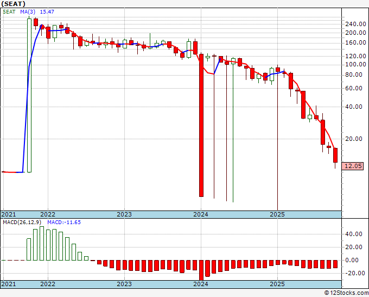Screen dimensions: 369x297
Task: Click the 100.00 price axis label
Action: [x=355, y=64]
